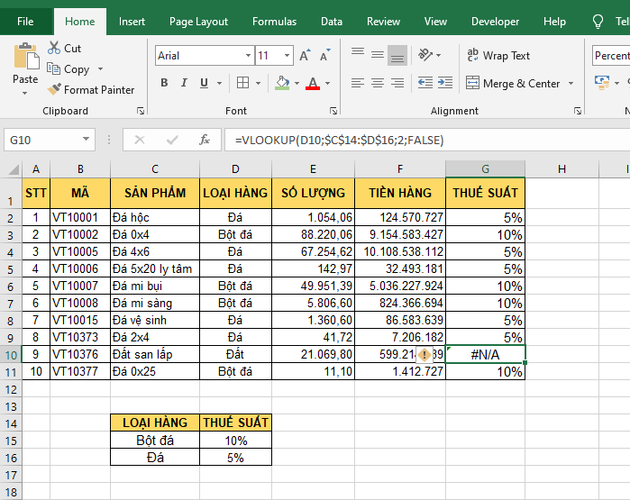This screenshot has height=500, width=630.
Task: Click the Copy button
Action: tap(76, 69)
